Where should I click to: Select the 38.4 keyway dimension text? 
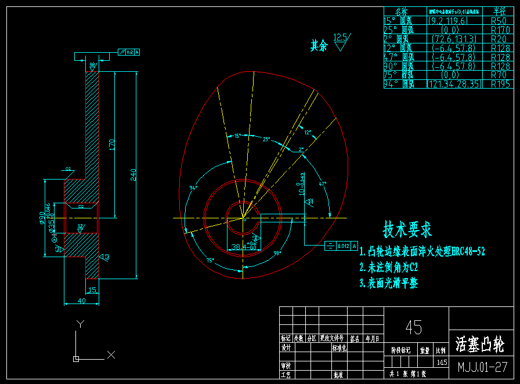pos(244,247)
